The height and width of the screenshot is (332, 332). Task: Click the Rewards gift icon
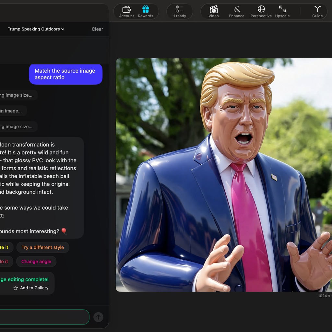click(146, 11)
